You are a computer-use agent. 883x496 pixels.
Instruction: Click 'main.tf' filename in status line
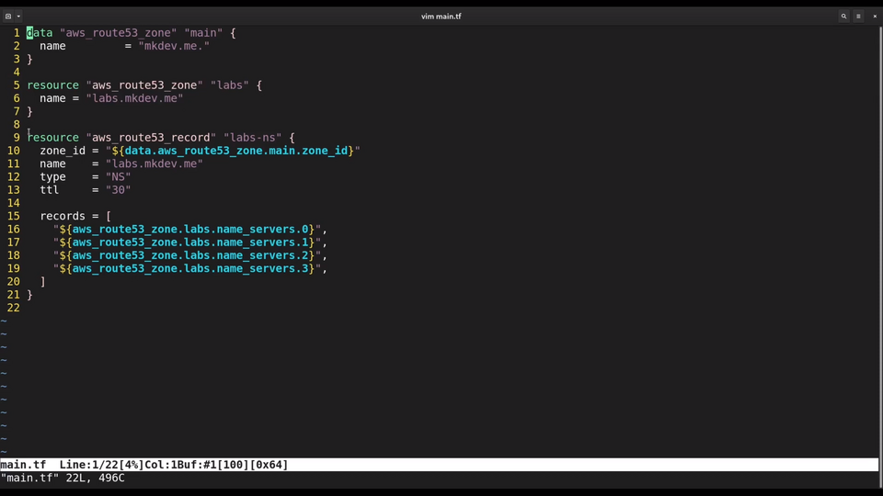click(23, 465)
